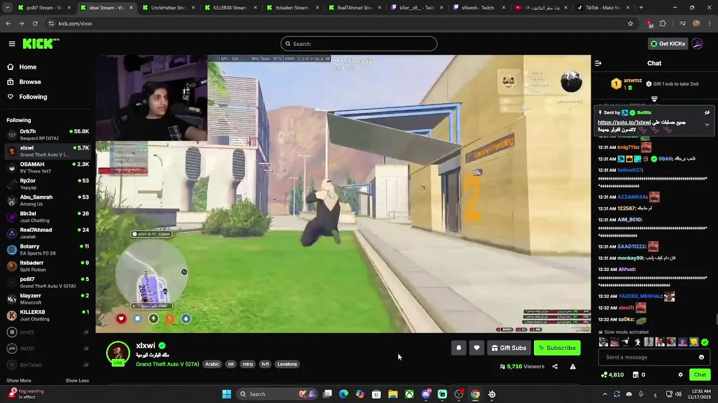The image size is (718, 403).
Task: Open the sidebar hamburger menu
Action: coord(12,44)
